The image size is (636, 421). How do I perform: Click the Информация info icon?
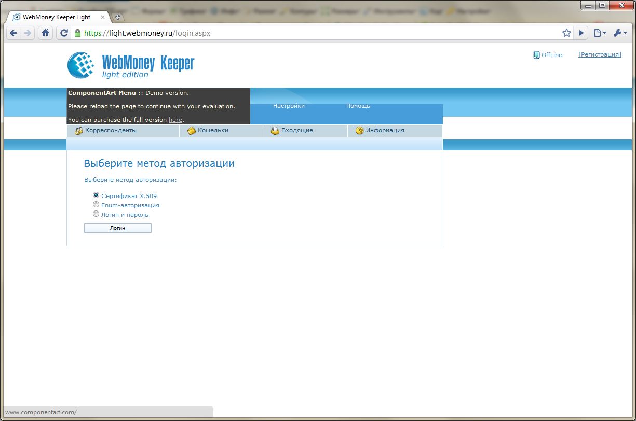(x=359, y=131)
